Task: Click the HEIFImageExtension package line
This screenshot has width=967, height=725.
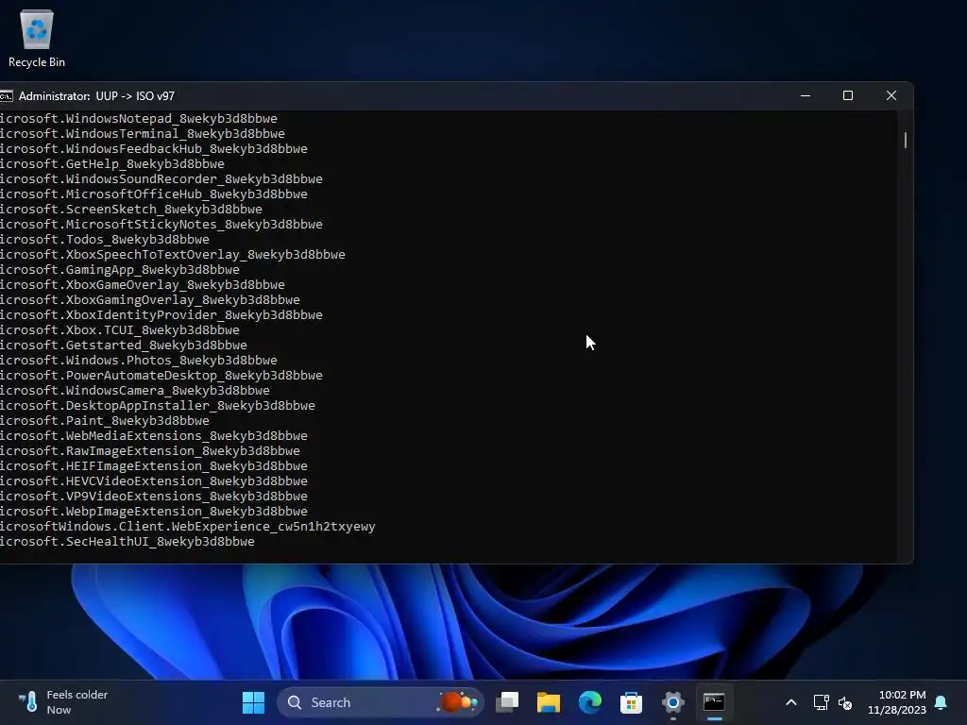Action: [x=154, y=466]
